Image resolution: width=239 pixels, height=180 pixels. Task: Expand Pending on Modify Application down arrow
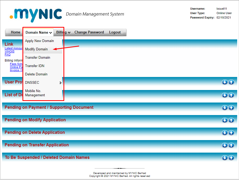[x=225, y=120]
